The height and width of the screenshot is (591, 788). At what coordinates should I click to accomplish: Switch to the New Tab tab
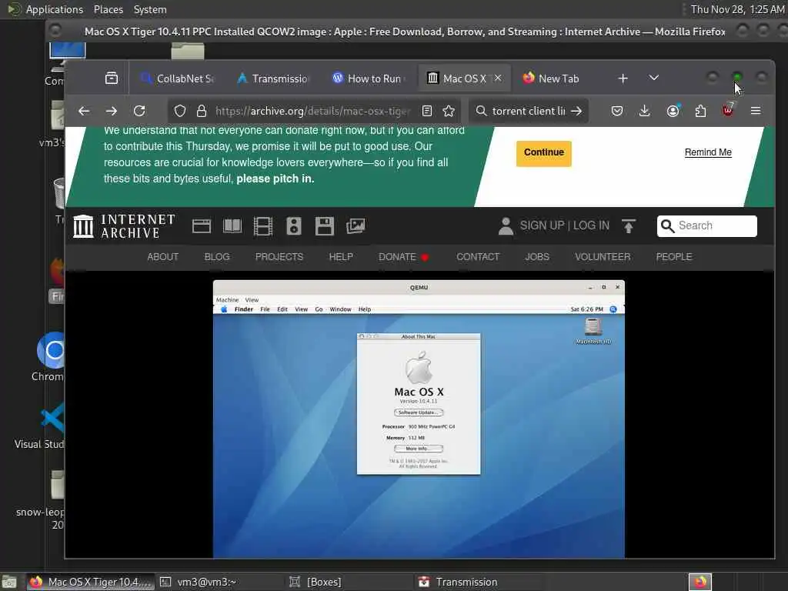558,78
